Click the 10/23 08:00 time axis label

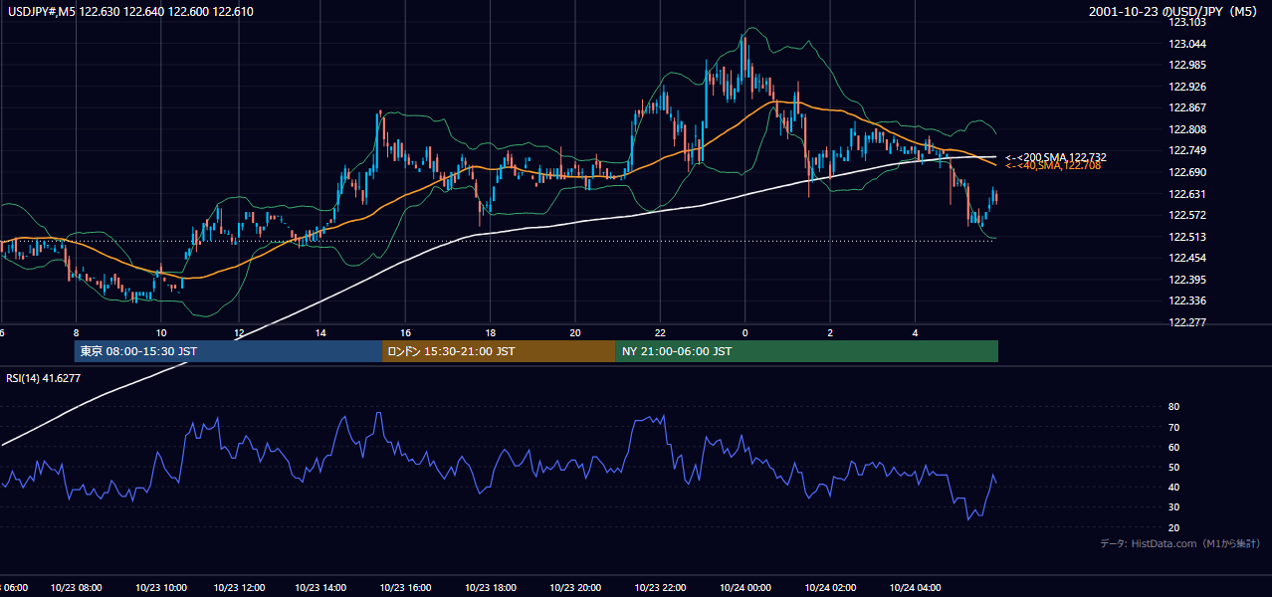click(x=76, y=587)
